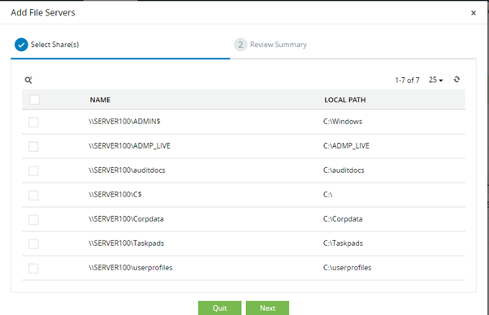This screenshot has width=489, height=315.
Task: Switch to the Review Summary step
Action: pyautogui.click(x=279, y=45)
